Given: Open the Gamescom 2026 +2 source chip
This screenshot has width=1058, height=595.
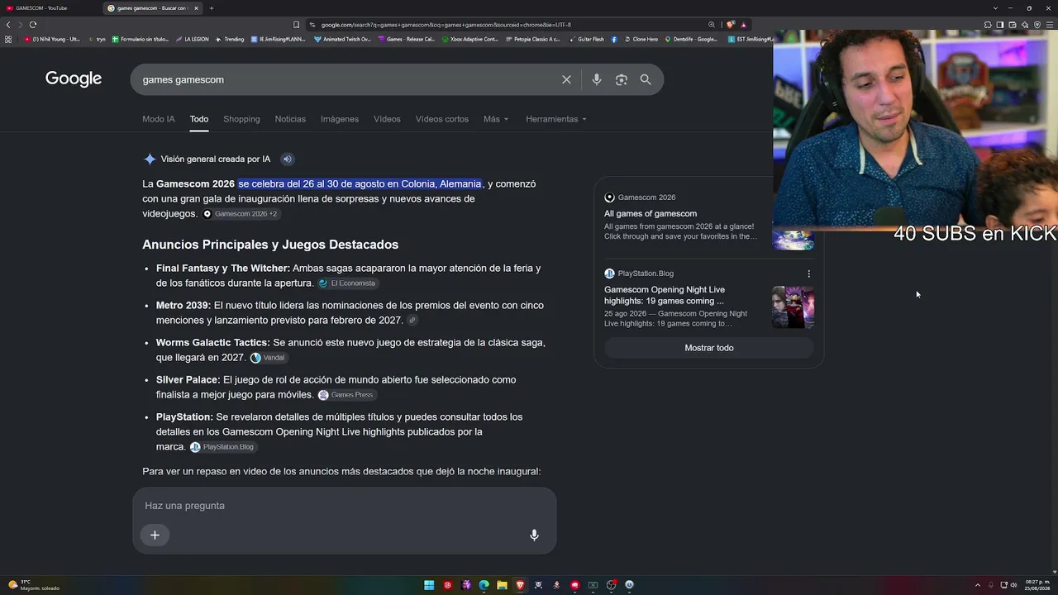Looking at the screenshot, I should [x=241, y=214].
